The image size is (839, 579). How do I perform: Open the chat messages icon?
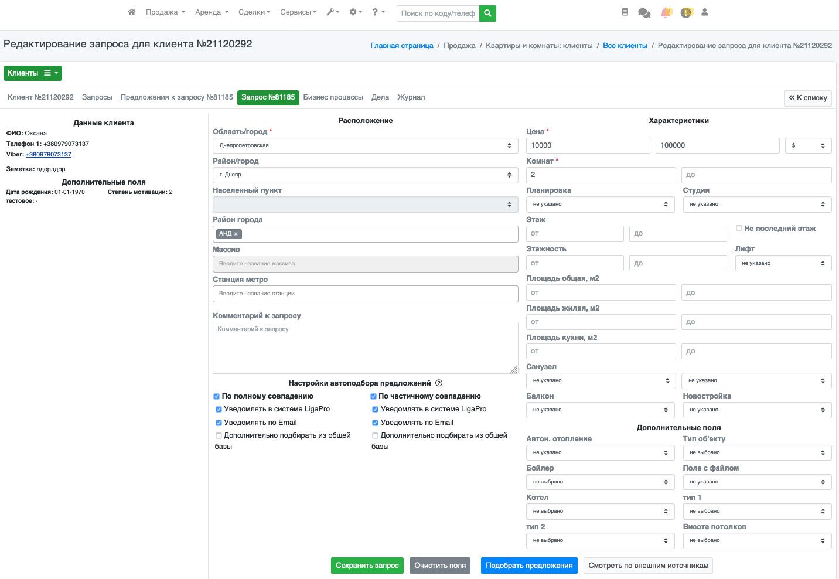click(x=644, y=13)
